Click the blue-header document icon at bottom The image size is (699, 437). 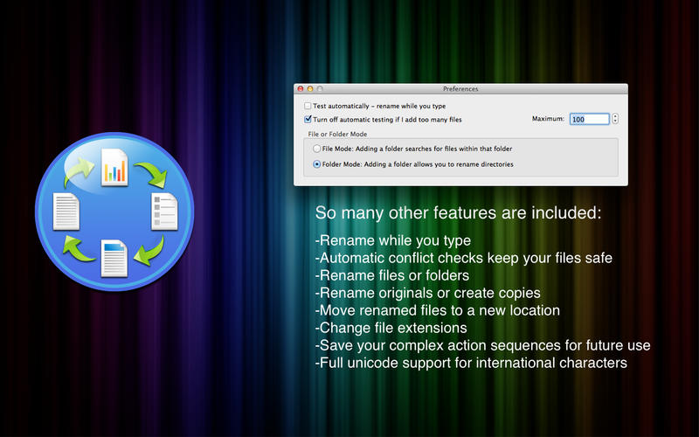pos(114,259)
